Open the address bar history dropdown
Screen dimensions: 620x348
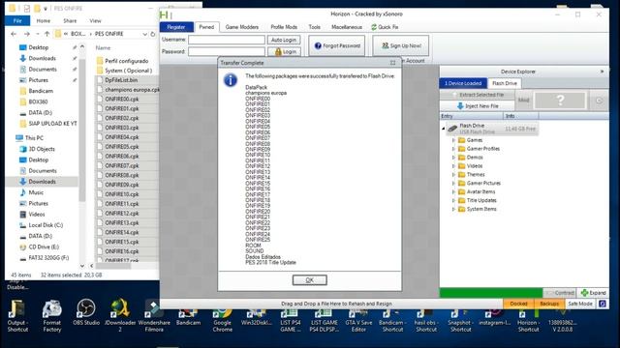pyautogui.click(x=144, y=34)
